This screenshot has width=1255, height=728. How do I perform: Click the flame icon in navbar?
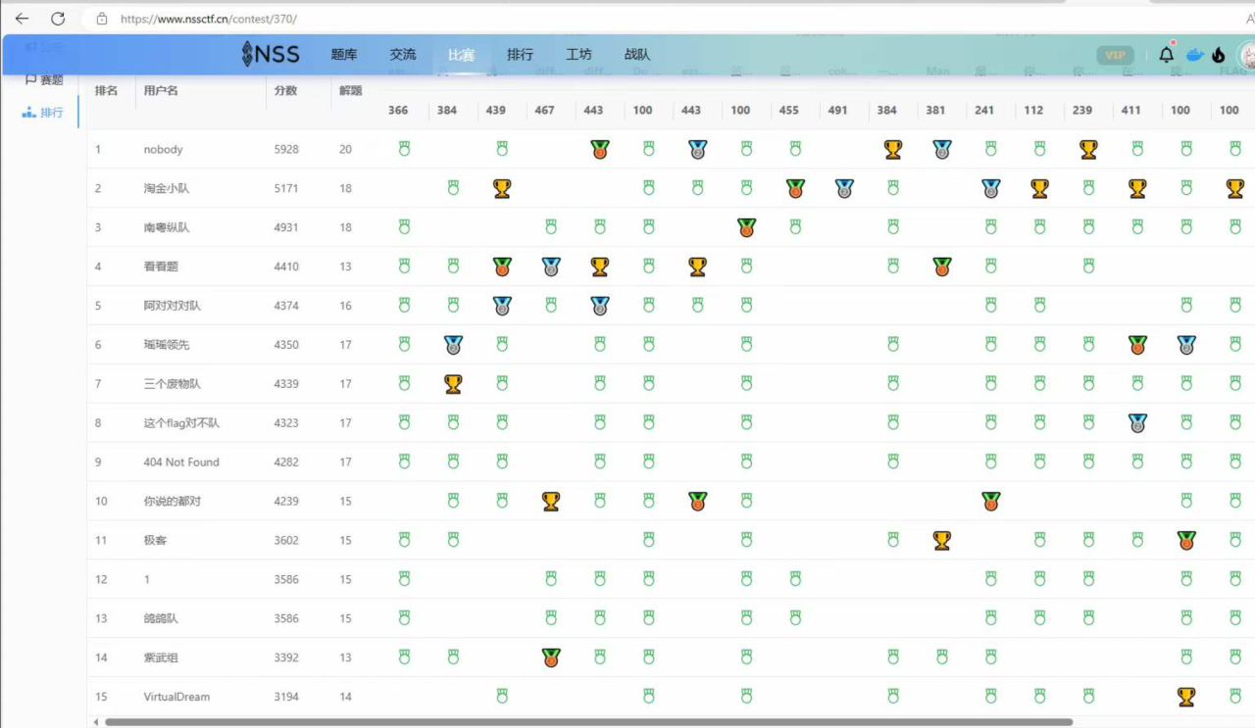1219,56
